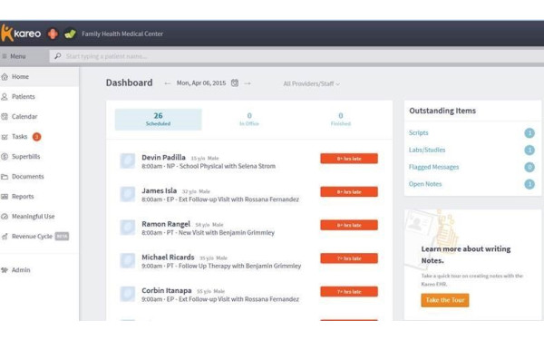
Task: Go to next day arrow
Action: tap(248, 83)
